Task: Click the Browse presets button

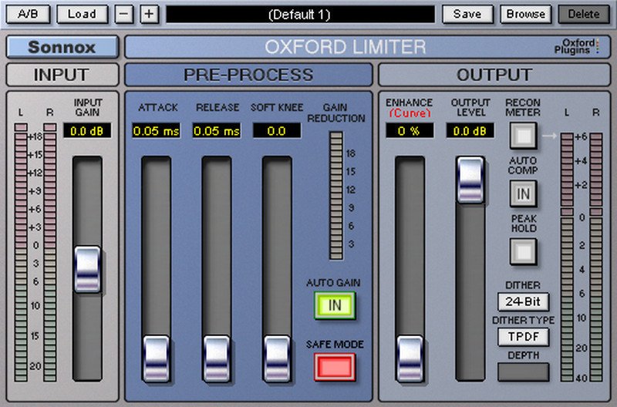Action: pyautogui.click(x=526, y=14)
